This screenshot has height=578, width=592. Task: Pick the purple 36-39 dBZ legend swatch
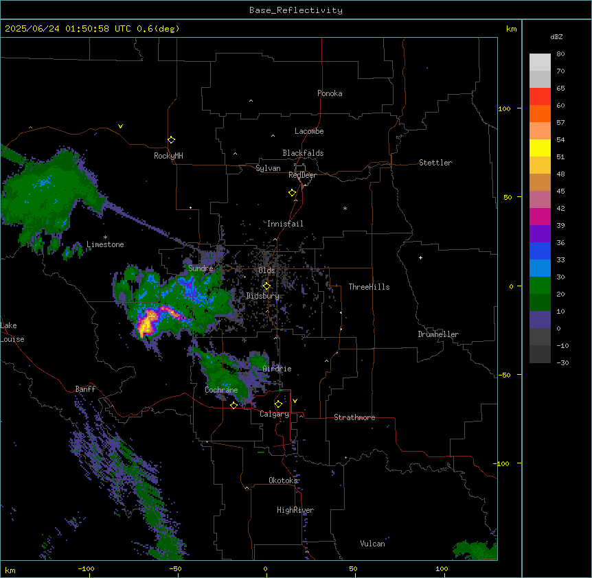[x=540, y=233]
